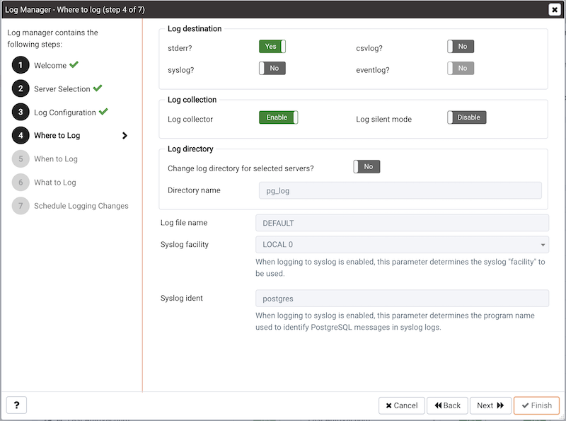Click the Syslog facility label
This screenshot has width=566, height=421.
[185, 244]
